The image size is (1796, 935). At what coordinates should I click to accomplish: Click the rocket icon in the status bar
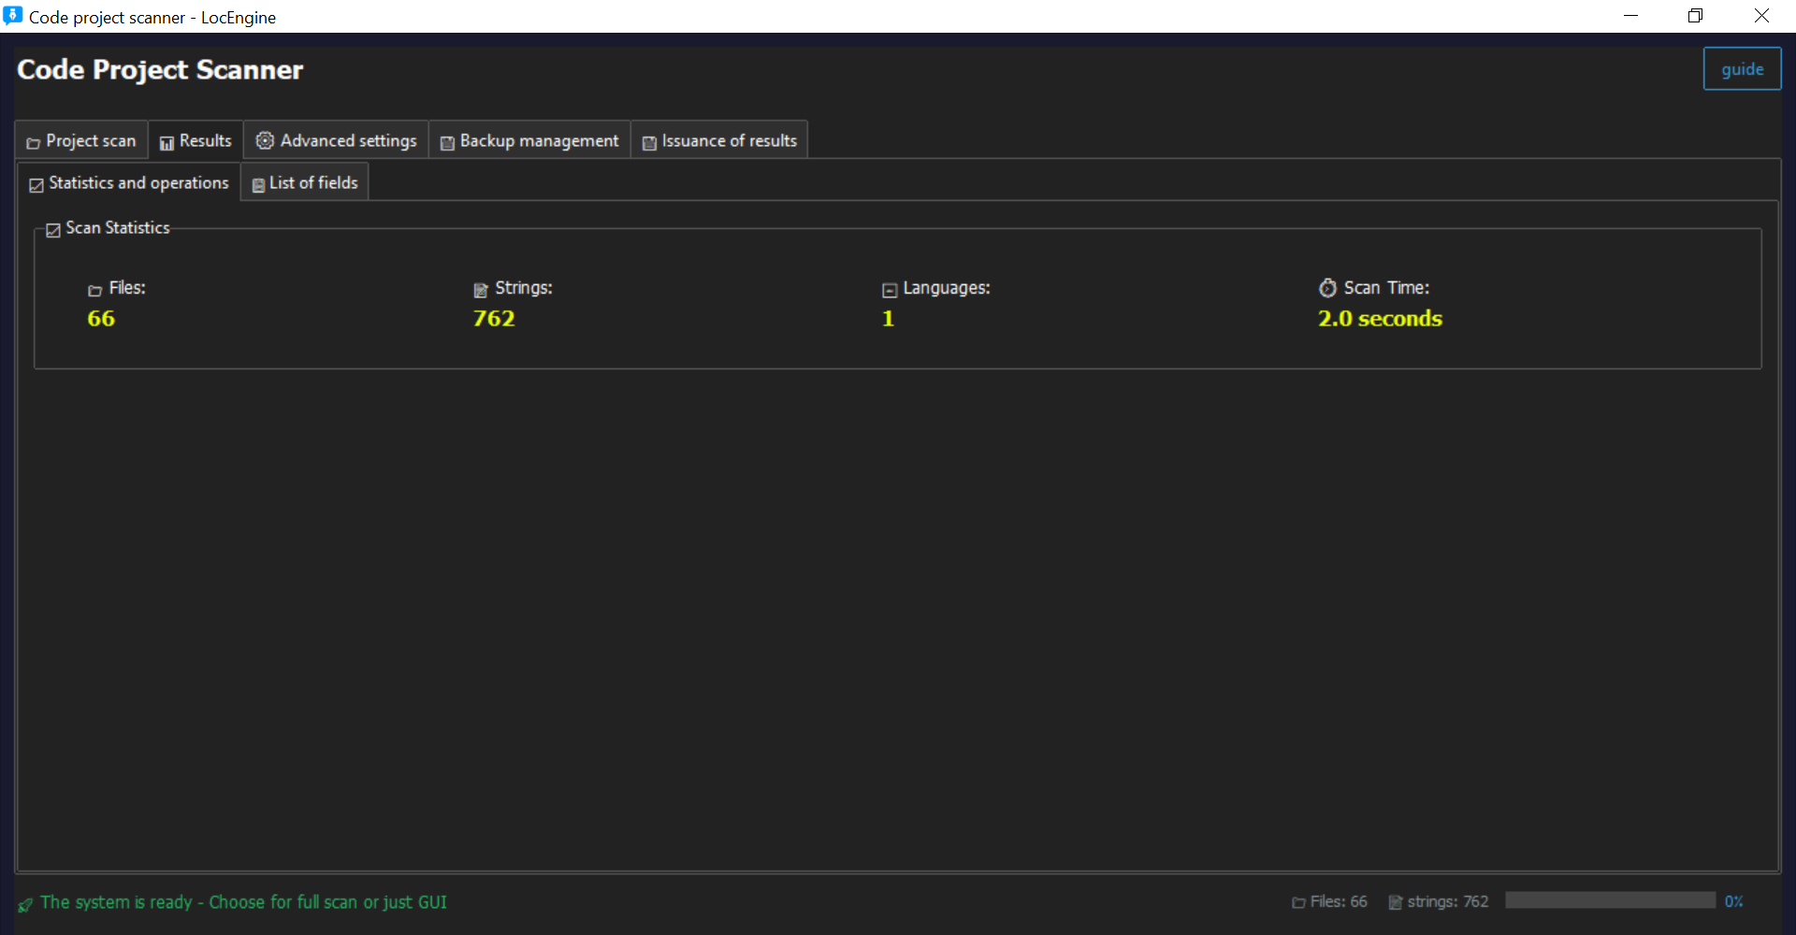(x=24, y=904)
